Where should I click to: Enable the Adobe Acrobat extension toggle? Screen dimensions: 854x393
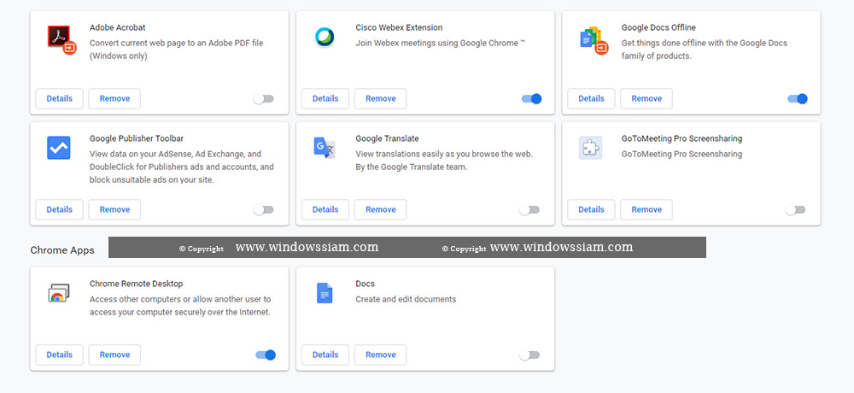(x=264, y=98)
